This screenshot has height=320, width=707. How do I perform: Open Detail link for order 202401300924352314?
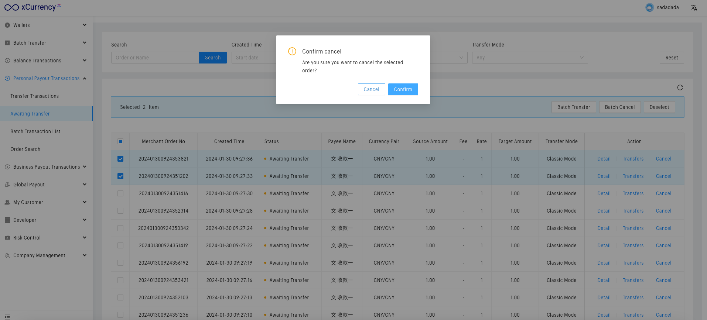pos(604,211)
